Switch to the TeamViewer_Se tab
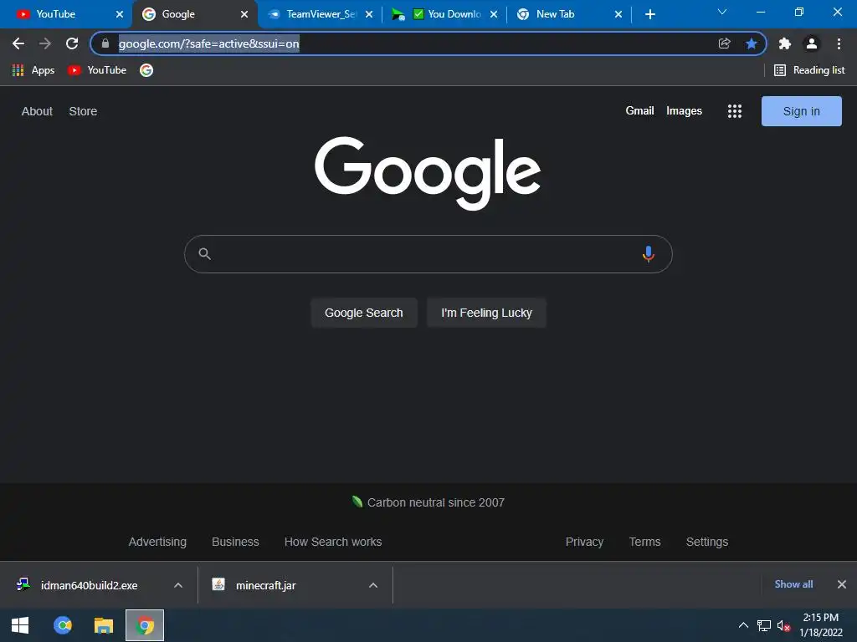The height and width of the screenshot is (642, 857). (x=321, y=14)
